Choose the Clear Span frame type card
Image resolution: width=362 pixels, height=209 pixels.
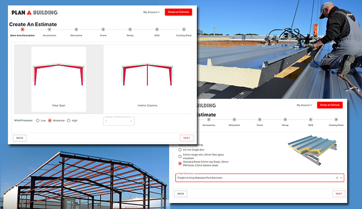click(59, 79)
